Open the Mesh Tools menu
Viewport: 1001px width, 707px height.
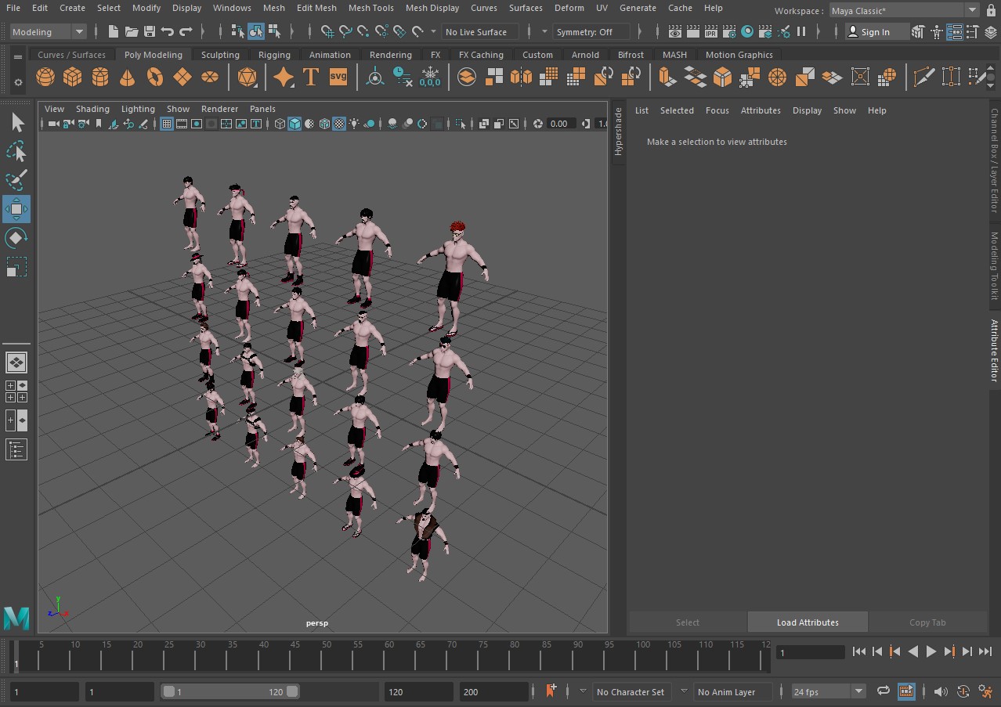370,8
